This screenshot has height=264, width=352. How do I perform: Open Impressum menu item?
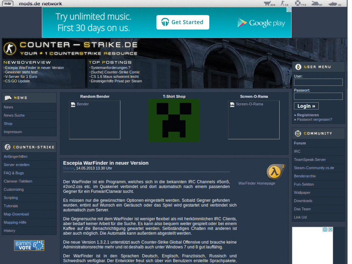29,132
